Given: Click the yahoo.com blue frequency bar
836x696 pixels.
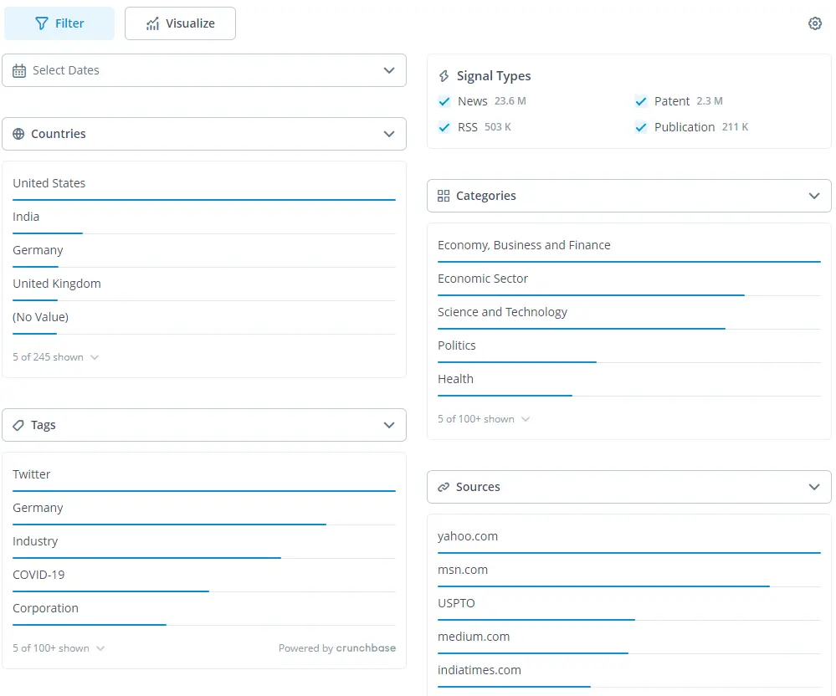Looking at the screenshot, I should 629,553.
